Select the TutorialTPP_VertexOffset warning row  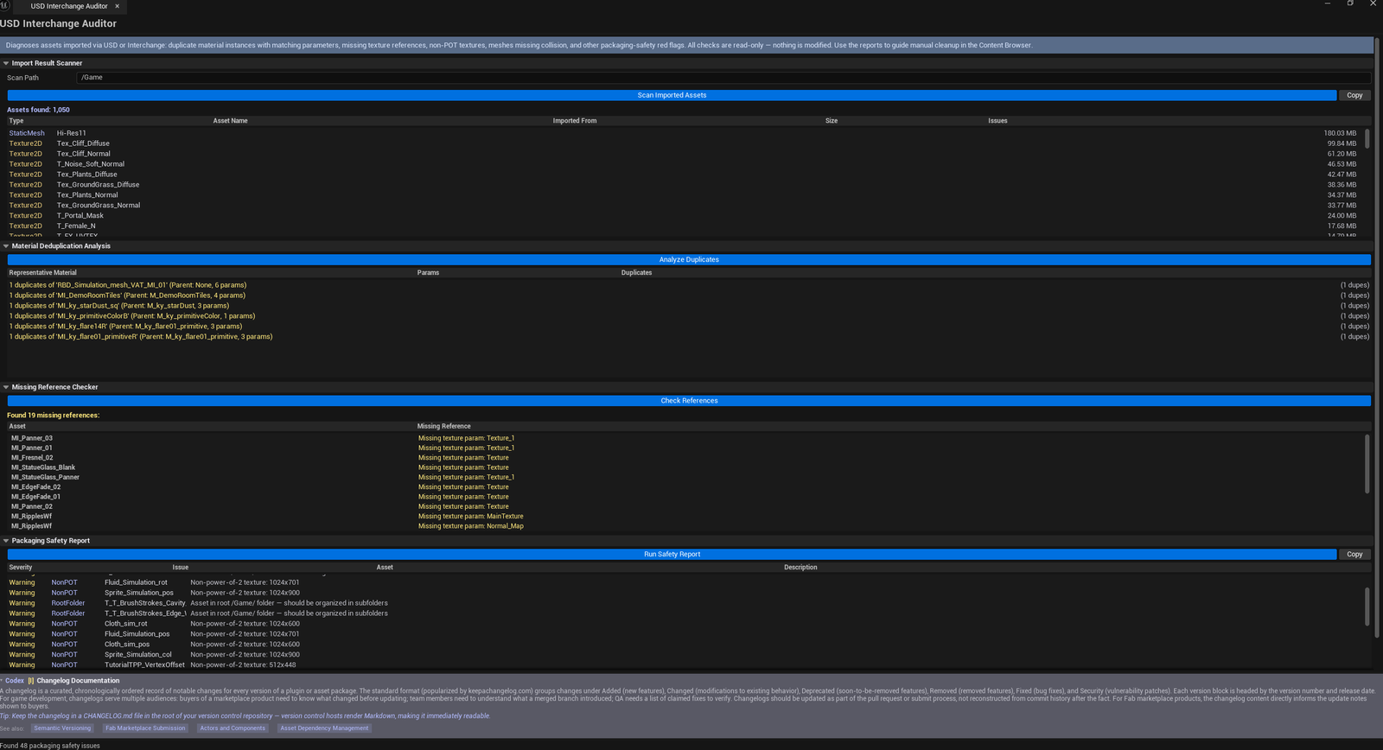click(x=685, y=665)
